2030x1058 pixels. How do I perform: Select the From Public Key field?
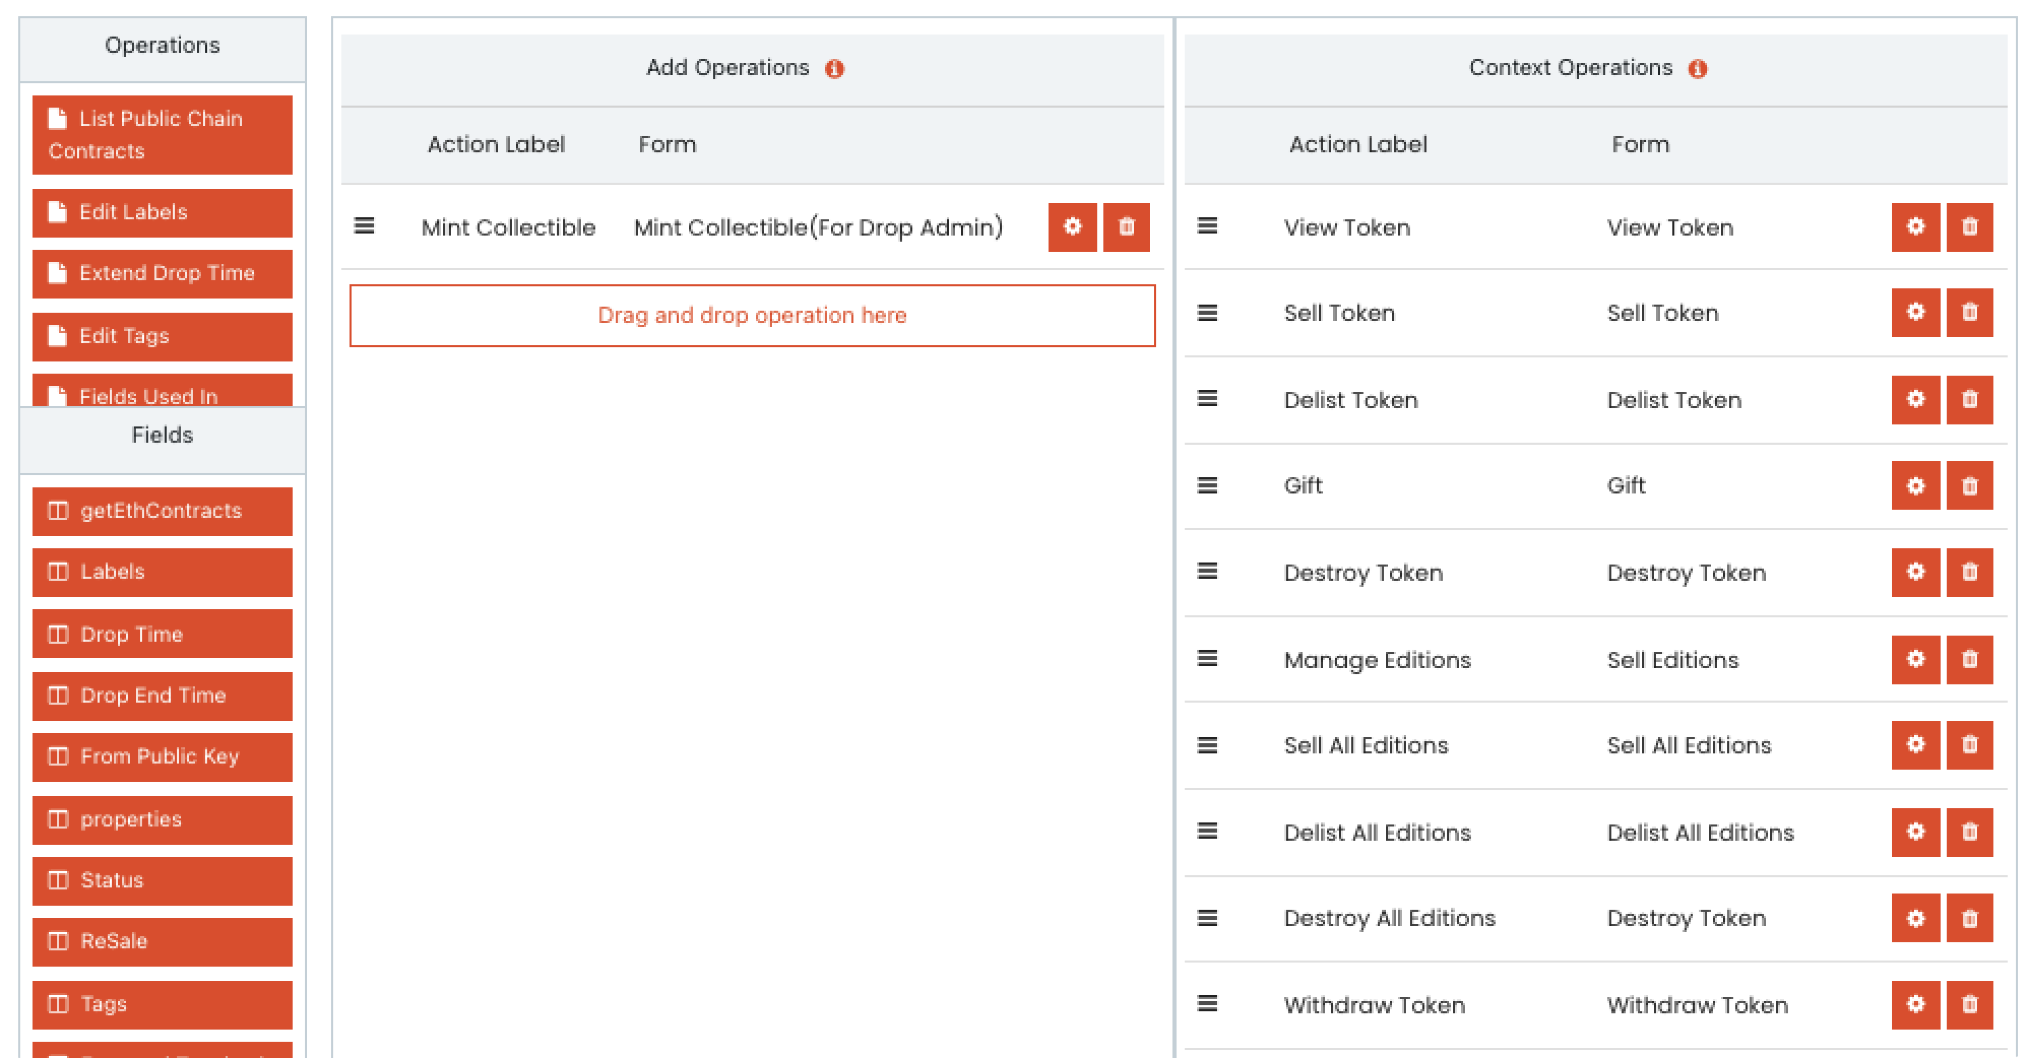coord(163,757)
